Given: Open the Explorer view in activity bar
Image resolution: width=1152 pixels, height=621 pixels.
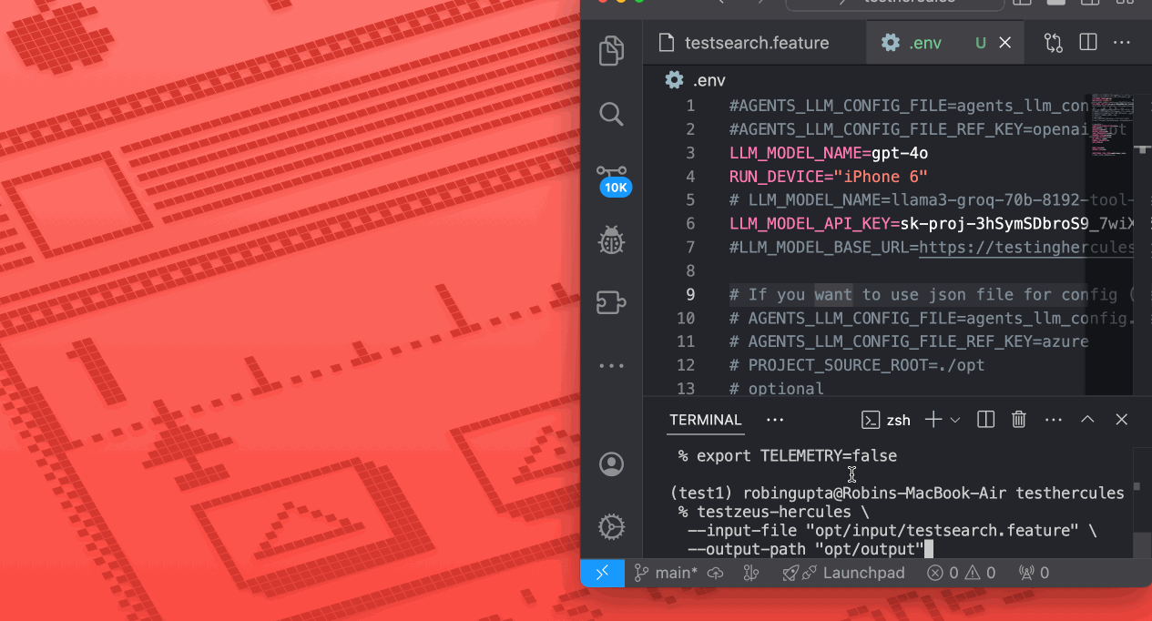Looking at the screenshot, I should tap(611, 50).
